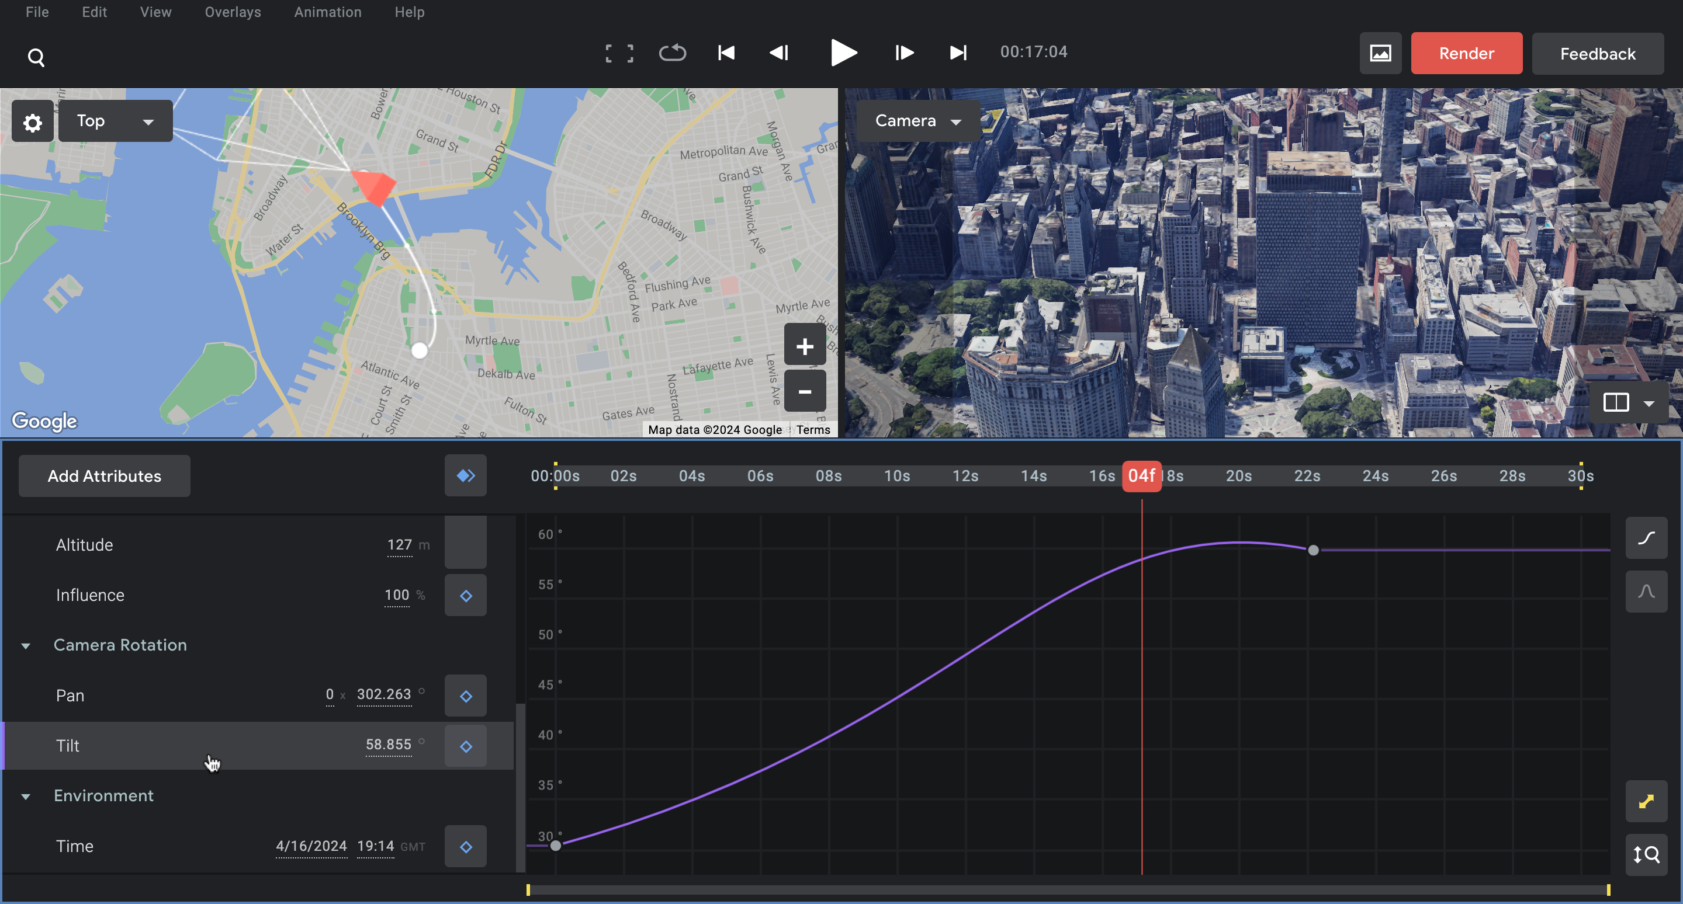Click the snapshot image icon
The image size is (1683, 904).
click(x=1380, y=54)
